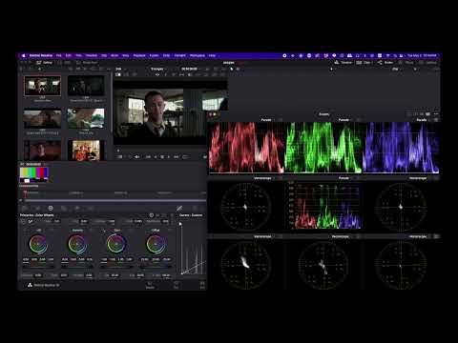Jump to the last frame with skip-forward control
Screen dimensions: 458x343
tap(176, 156)
